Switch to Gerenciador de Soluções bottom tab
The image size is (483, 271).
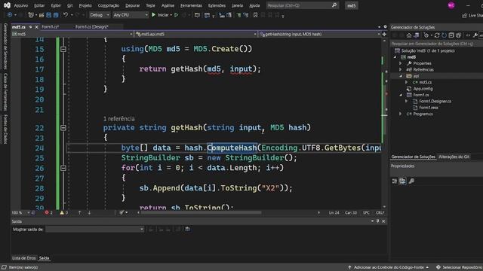point(413,157)
